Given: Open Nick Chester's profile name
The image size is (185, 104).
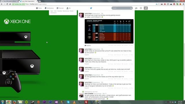Looking at the screenshot, I should [89, 94].
